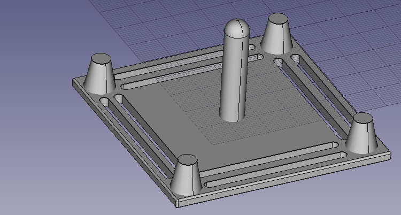Select the leftmost conical post's side
The height and width of the screenshot is (215, 401).
pos(100,78)
